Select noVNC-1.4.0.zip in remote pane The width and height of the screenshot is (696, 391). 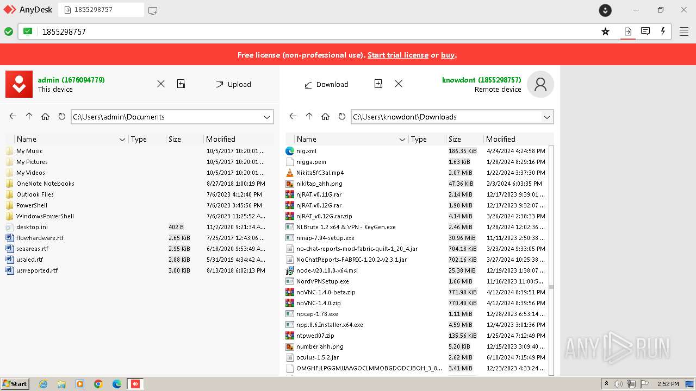click(318, 303)
